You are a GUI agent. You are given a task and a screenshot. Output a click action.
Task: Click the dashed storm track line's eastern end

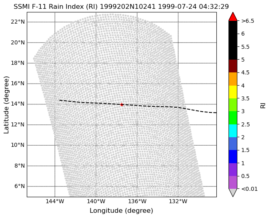tap(216, 113)
